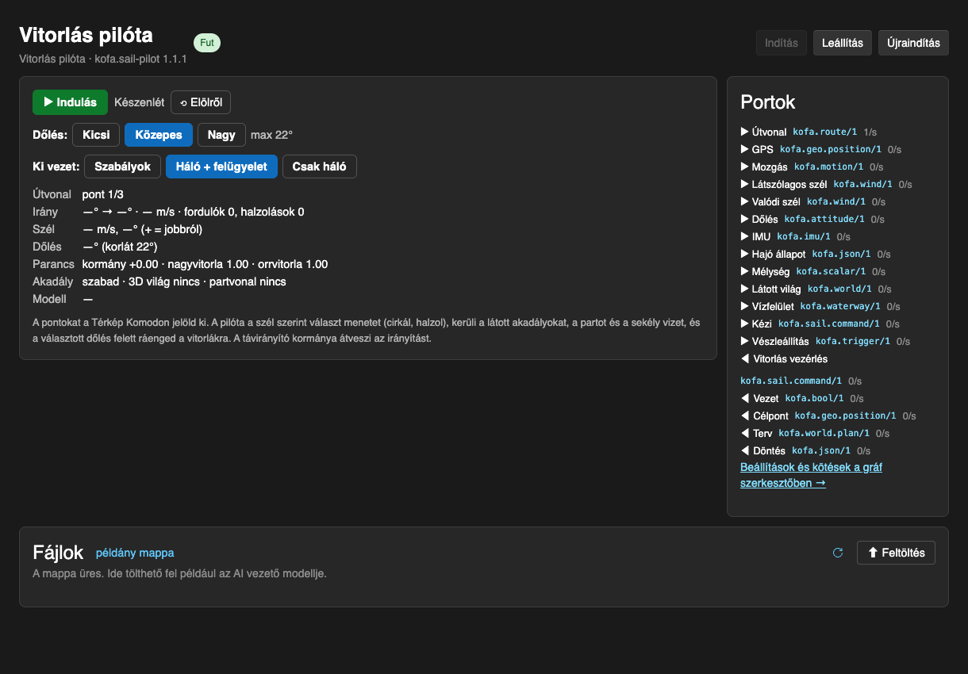Pick the Háló + felügyelet mode
This screenshot has width=968, height=674.
coord(221,167)
